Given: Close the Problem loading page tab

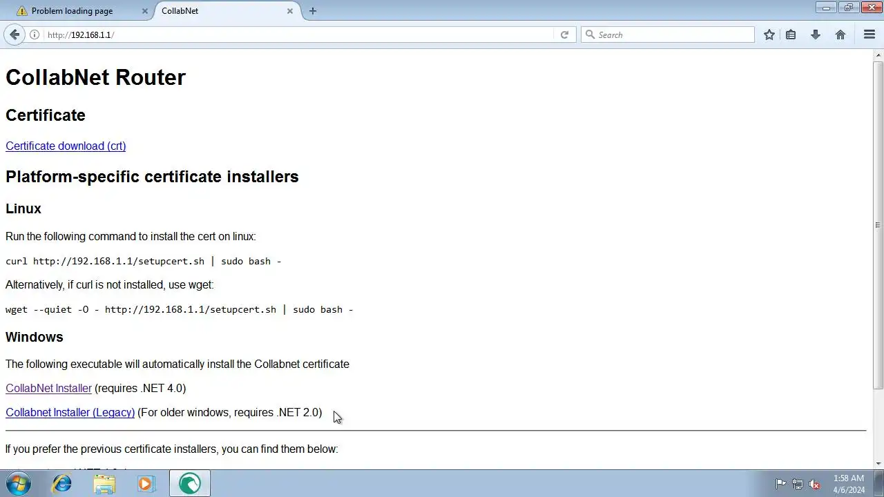Looking at the screenshot, I should pos(144,11).
